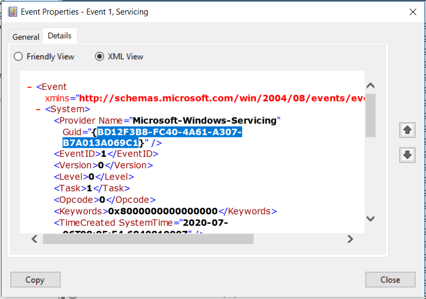The height and width of the screenshot is (299, 426).
Task: Select the XML View radio button
Action: pos(99,57)
